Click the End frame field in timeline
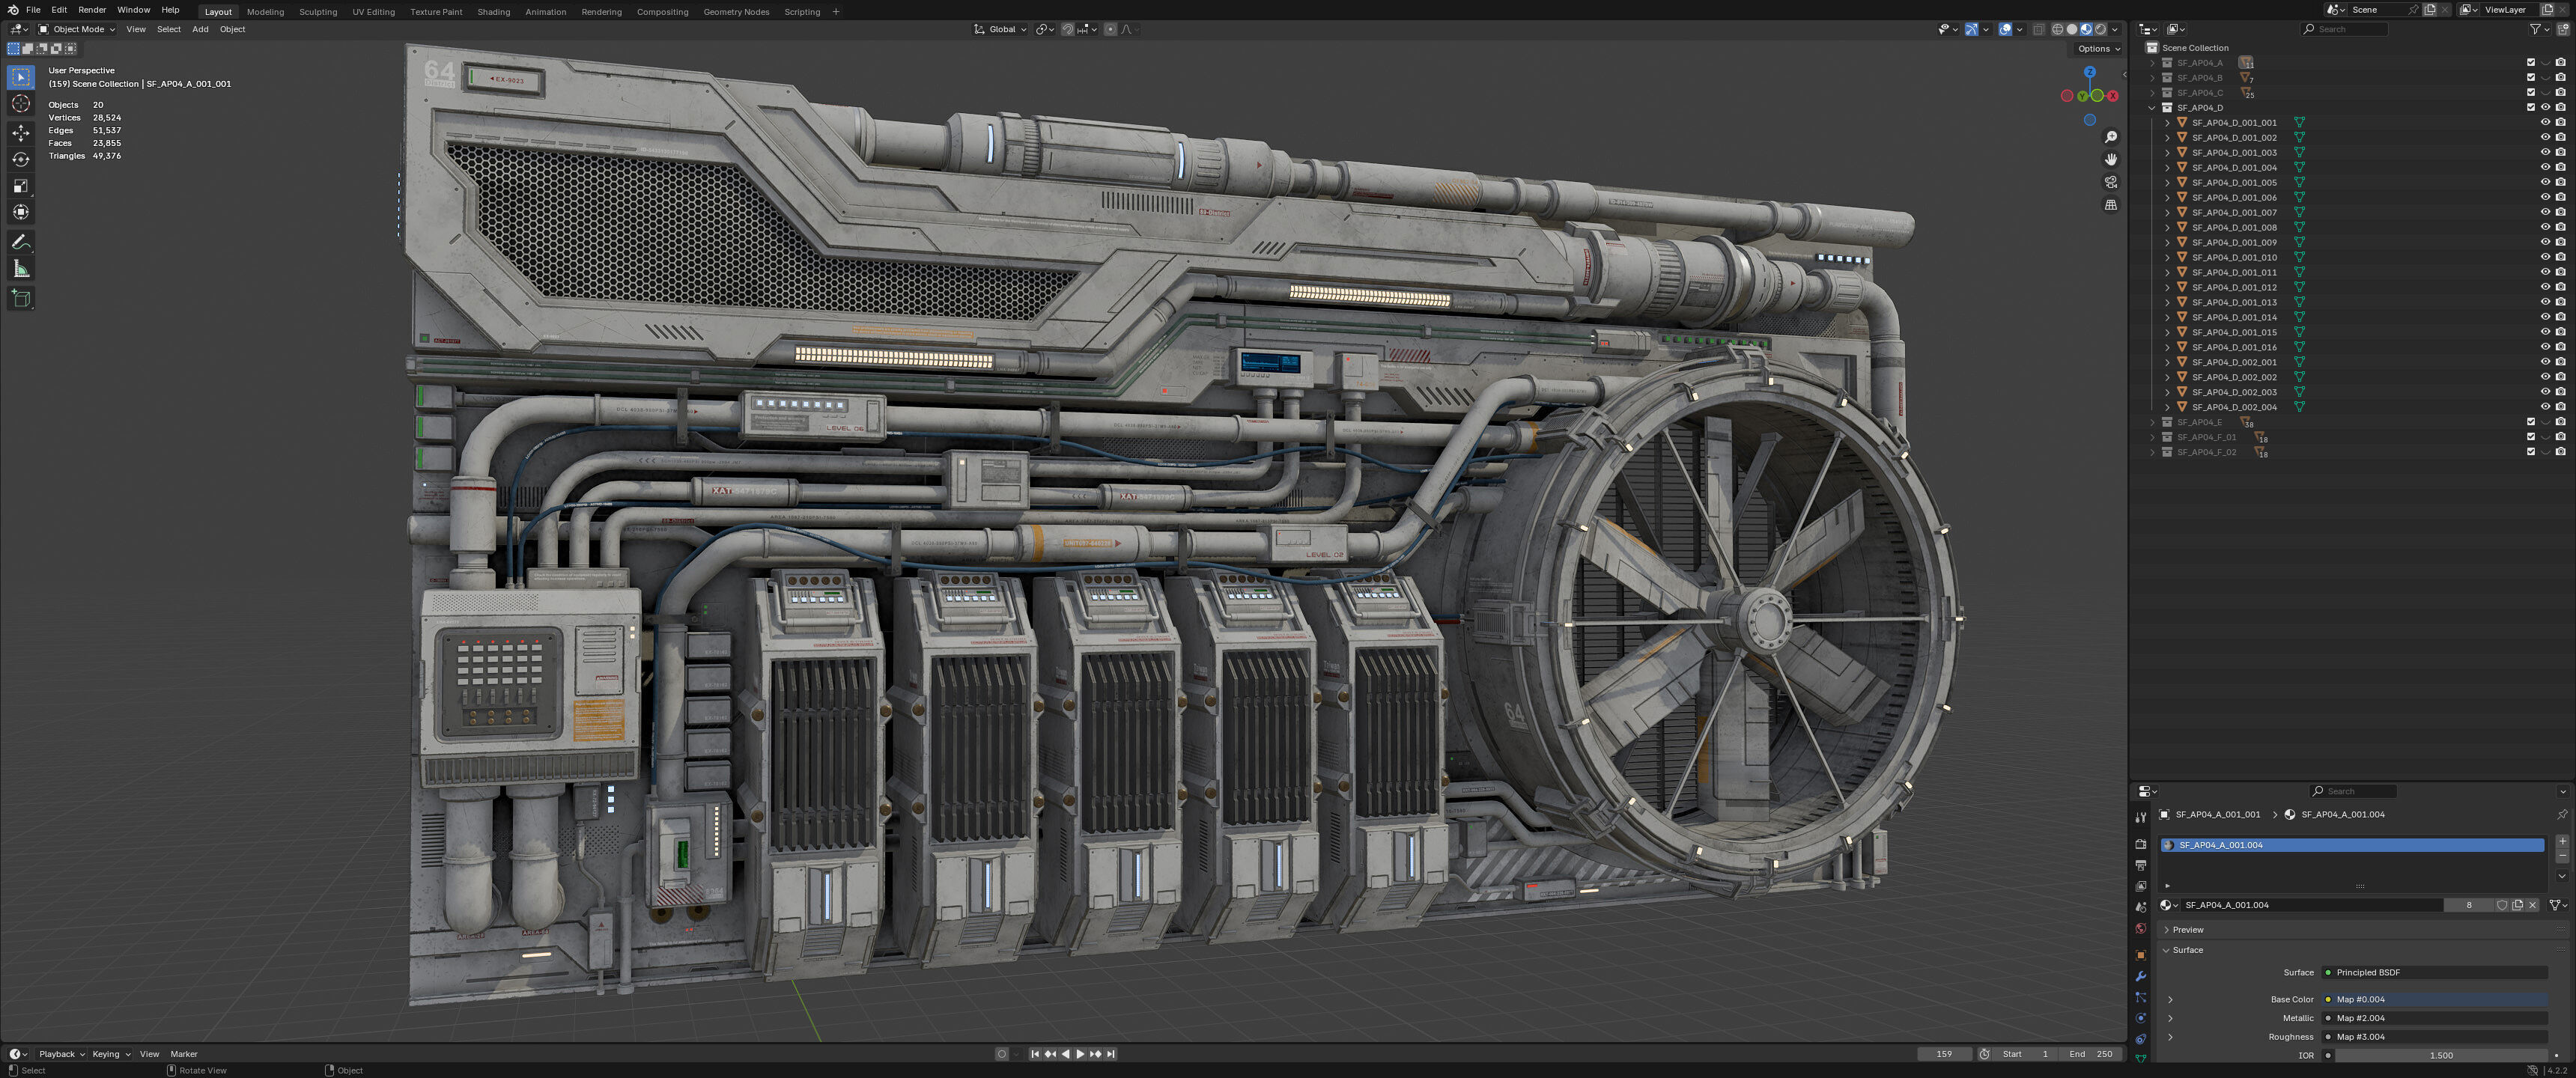Screen dimensions: 2576x1078 [2091, 1054]
